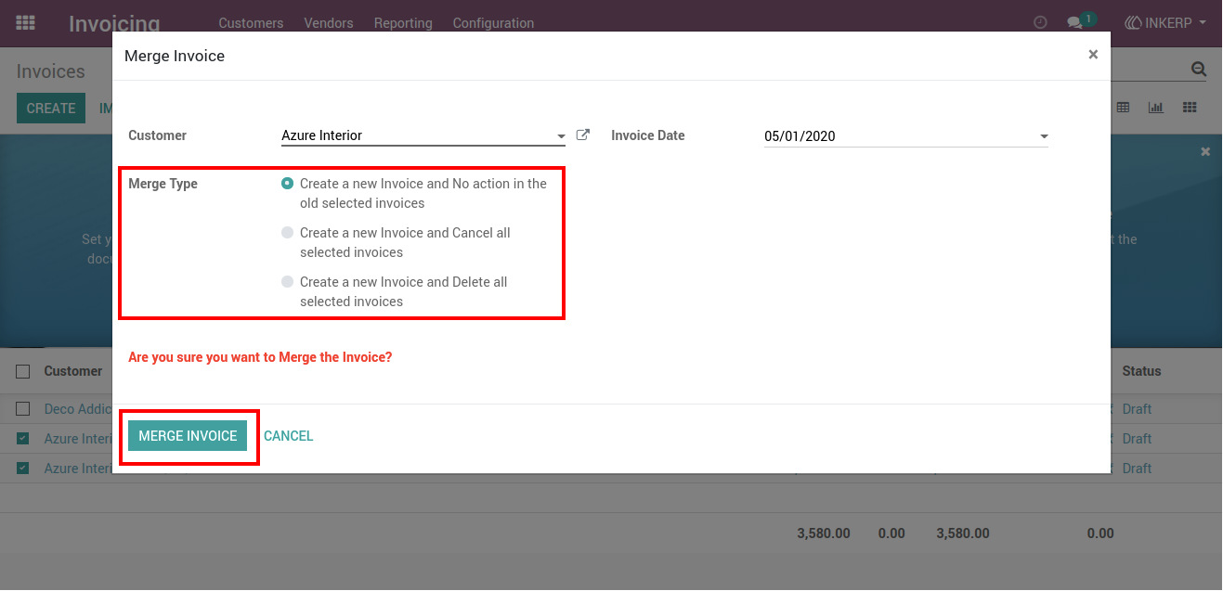Click the Cancel button in dialog

point(288,436)
